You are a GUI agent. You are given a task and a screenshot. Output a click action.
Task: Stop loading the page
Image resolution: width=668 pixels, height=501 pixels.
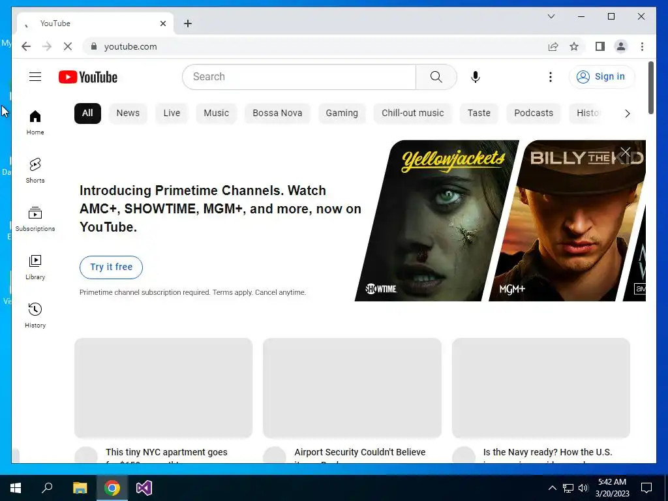pyautogui.click(x=68, y=46)
